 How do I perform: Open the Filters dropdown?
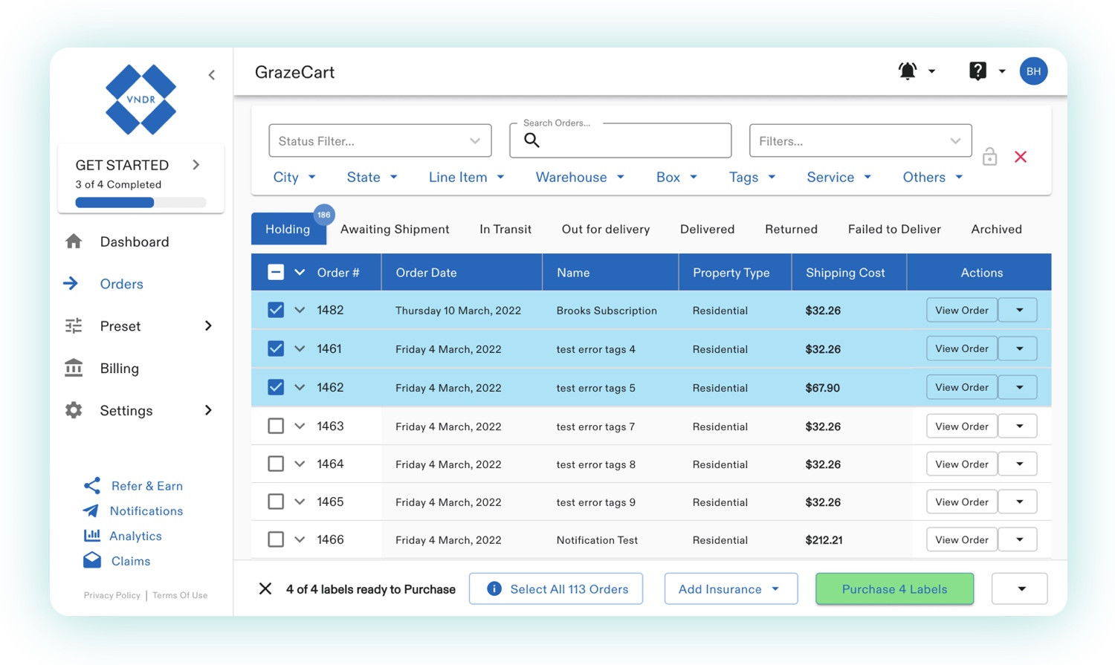coord(860,140)
